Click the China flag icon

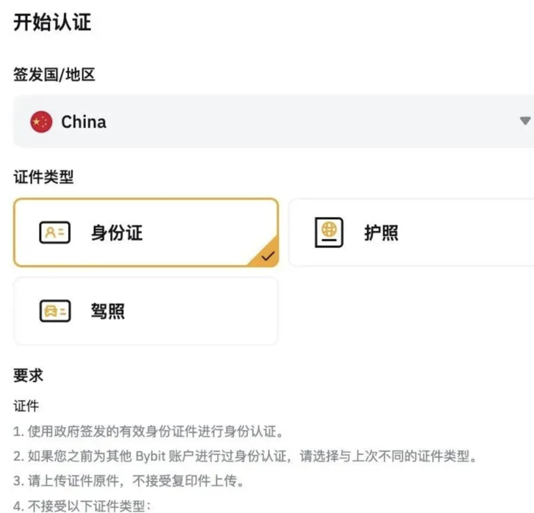(x=41, y=122)
